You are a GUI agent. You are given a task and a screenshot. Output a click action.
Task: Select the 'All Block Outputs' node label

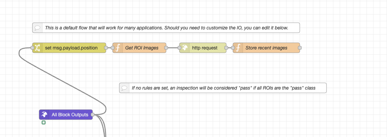point(70,115)
